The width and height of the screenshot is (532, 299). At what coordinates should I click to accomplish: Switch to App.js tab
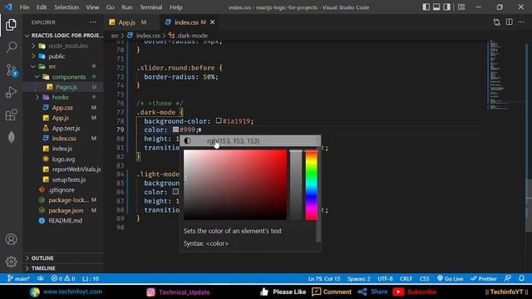tap(127, 22)
